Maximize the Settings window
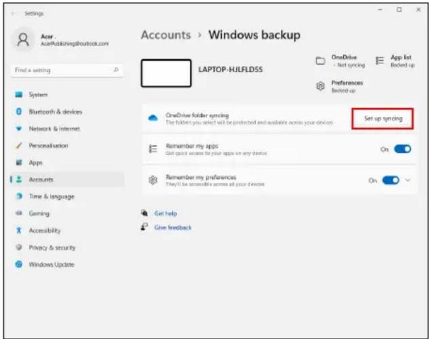429x339 pixels. 399,10
